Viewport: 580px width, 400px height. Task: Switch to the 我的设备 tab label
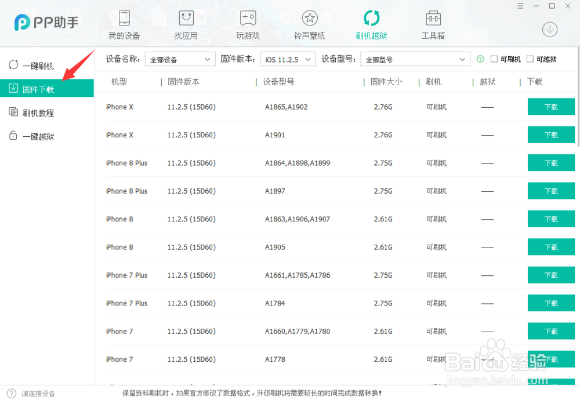pyautogui.click(x=124, y=35)
